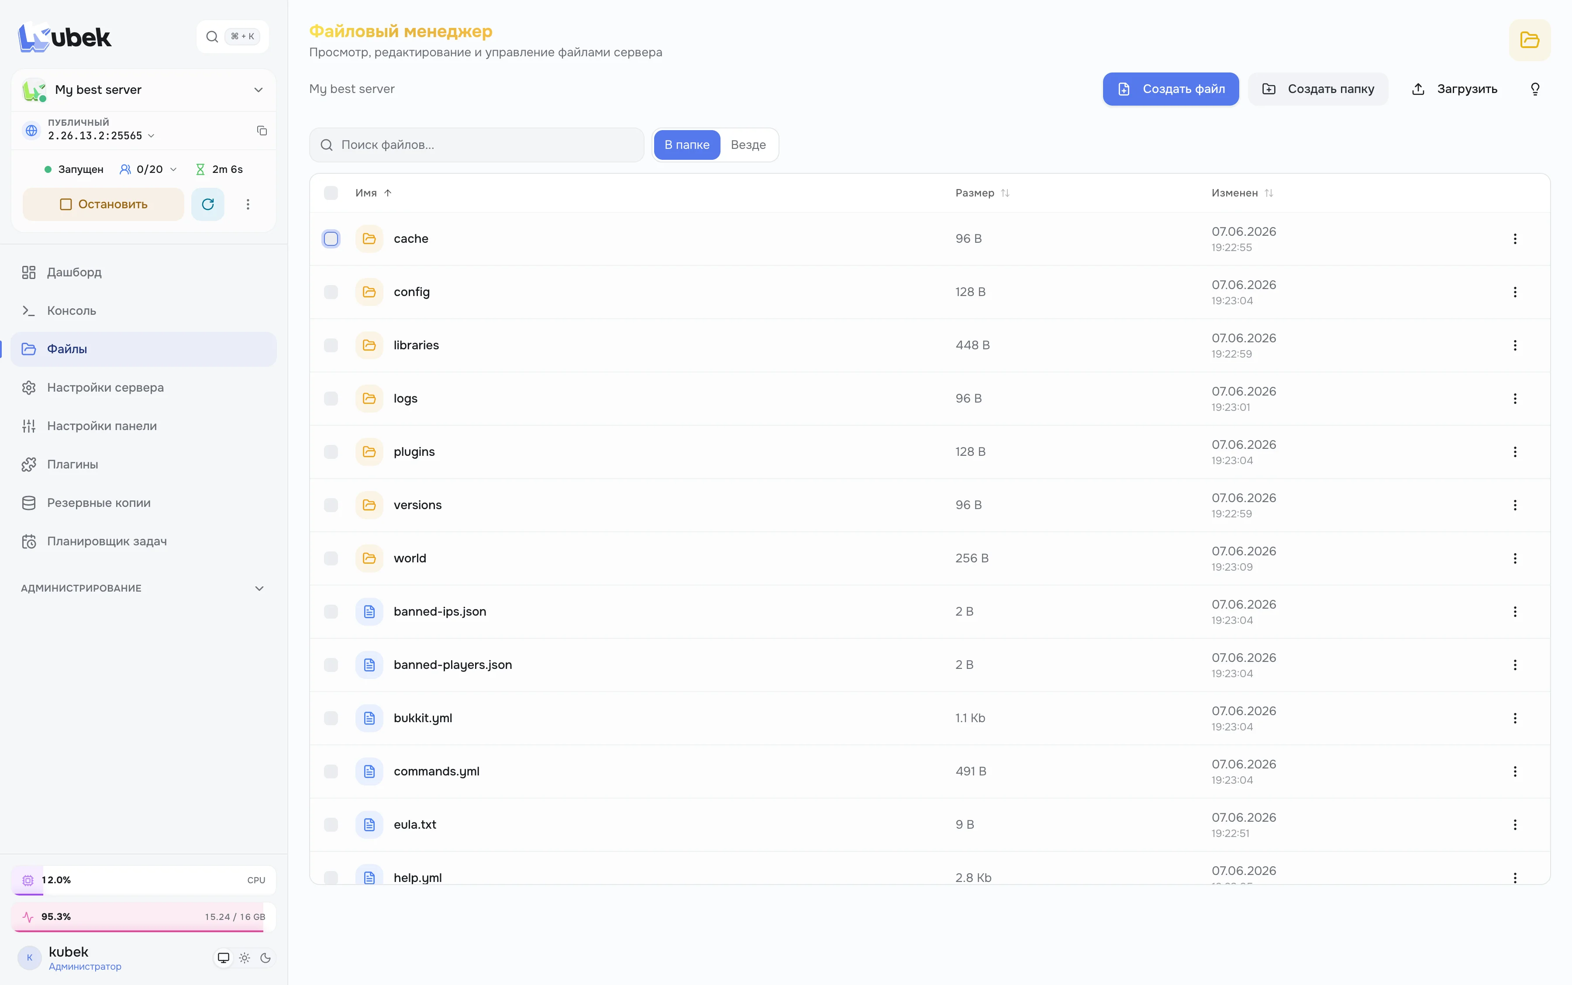The image size is (1572, 985).
Task: Open the server actions three-dot menu
Action: [248, 205]
